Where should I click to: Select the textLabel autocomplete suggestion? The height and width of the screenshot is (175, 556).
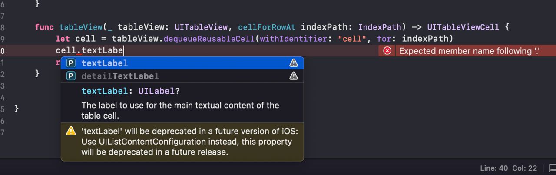pos(182,63)
